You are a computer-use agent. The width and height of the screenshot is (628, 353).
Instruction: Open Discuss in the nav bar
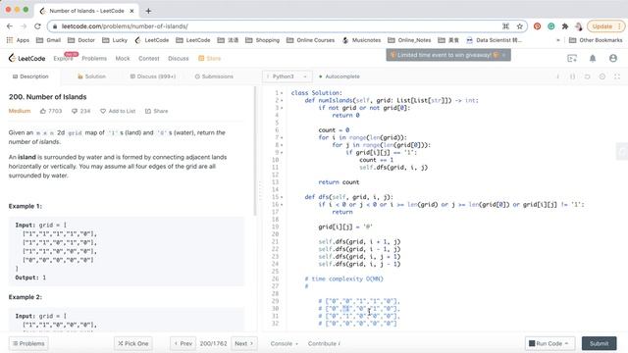[x=179, y=59]
